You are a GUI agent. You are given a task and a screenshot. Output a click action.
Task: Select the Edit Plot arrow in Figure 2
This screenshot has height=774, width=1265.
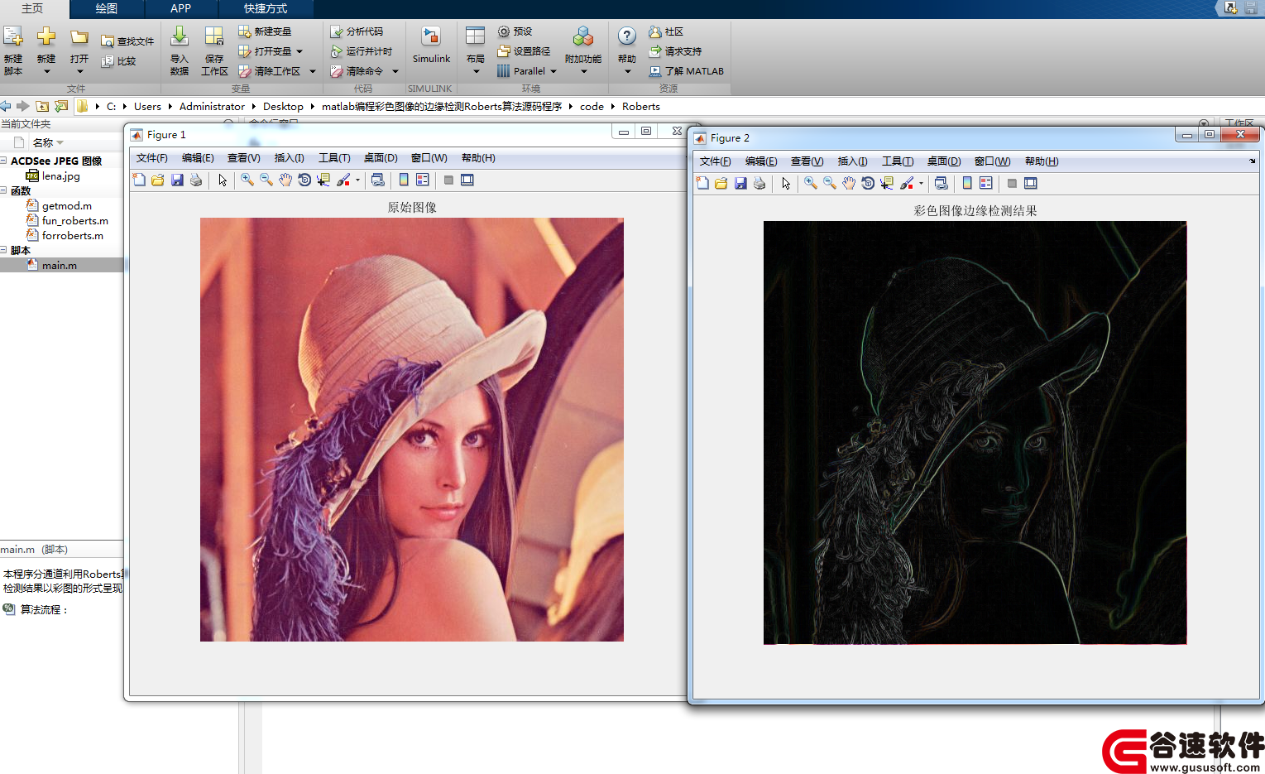pos(786,183)
